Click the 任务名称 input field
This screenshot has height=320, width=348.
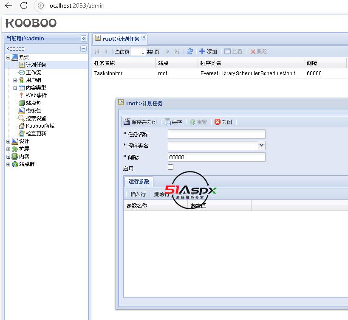coord(217,134)
